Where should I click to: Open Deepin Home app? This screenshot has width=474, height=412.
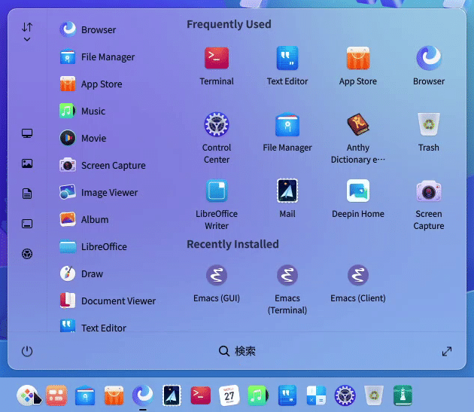pyautogui.click(x=358, y=198)
